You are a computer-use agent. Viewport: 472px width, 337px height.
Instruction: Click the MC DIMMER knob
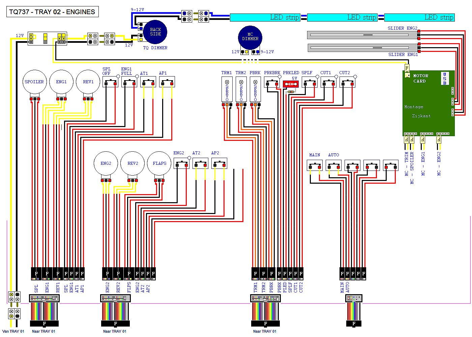tap(250, 37)
